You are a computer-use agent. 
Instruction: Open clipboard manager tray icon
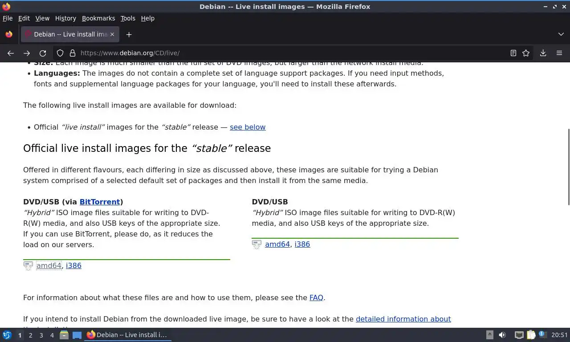[x=531, y=335]
